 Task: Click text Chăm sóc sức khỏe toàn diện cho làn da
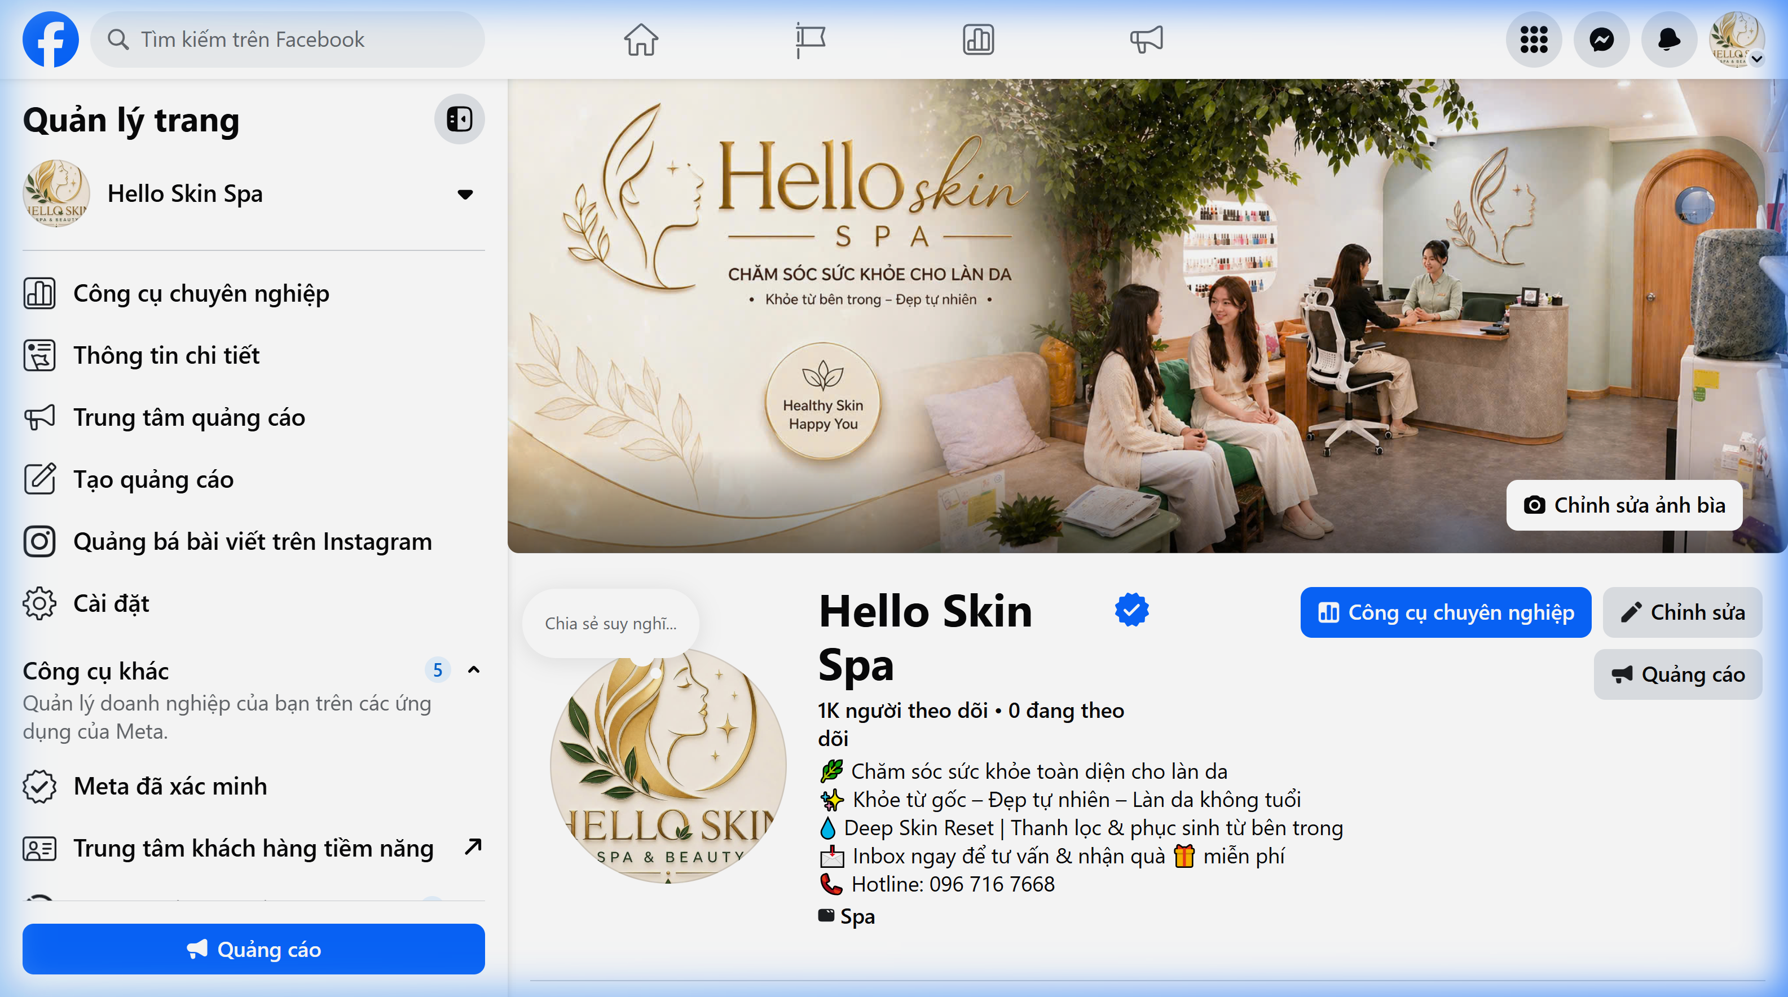coord(1039,771)
